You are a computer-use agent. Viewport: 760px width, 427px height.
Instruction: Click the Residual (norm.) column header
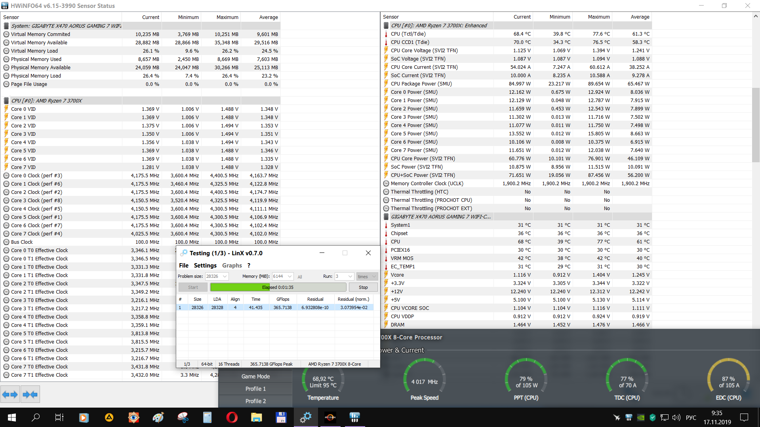pyautogui.click(x=353, y=299)
